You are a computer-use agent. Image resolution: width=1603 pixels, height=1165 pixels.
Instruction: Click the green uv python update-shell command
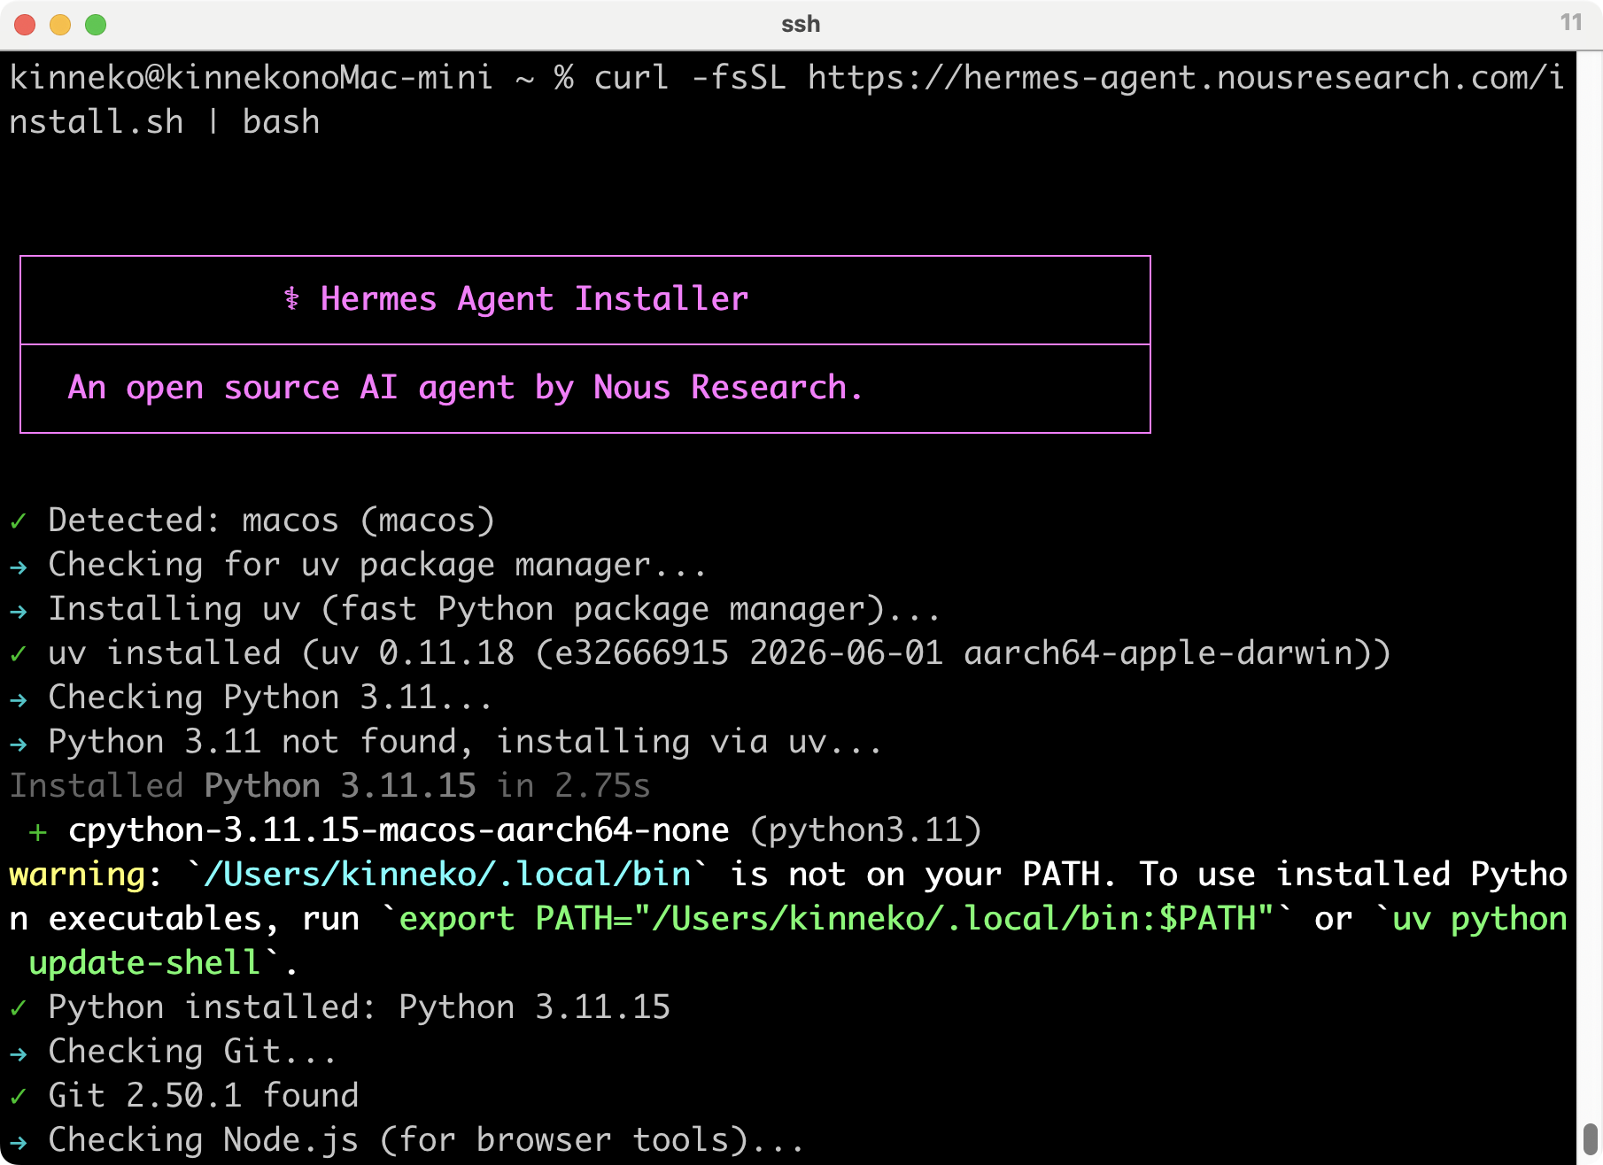pos(798,941)
